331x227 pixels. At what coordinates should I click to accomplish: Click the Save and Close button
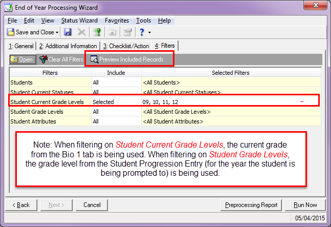click(x=30, y=32)
